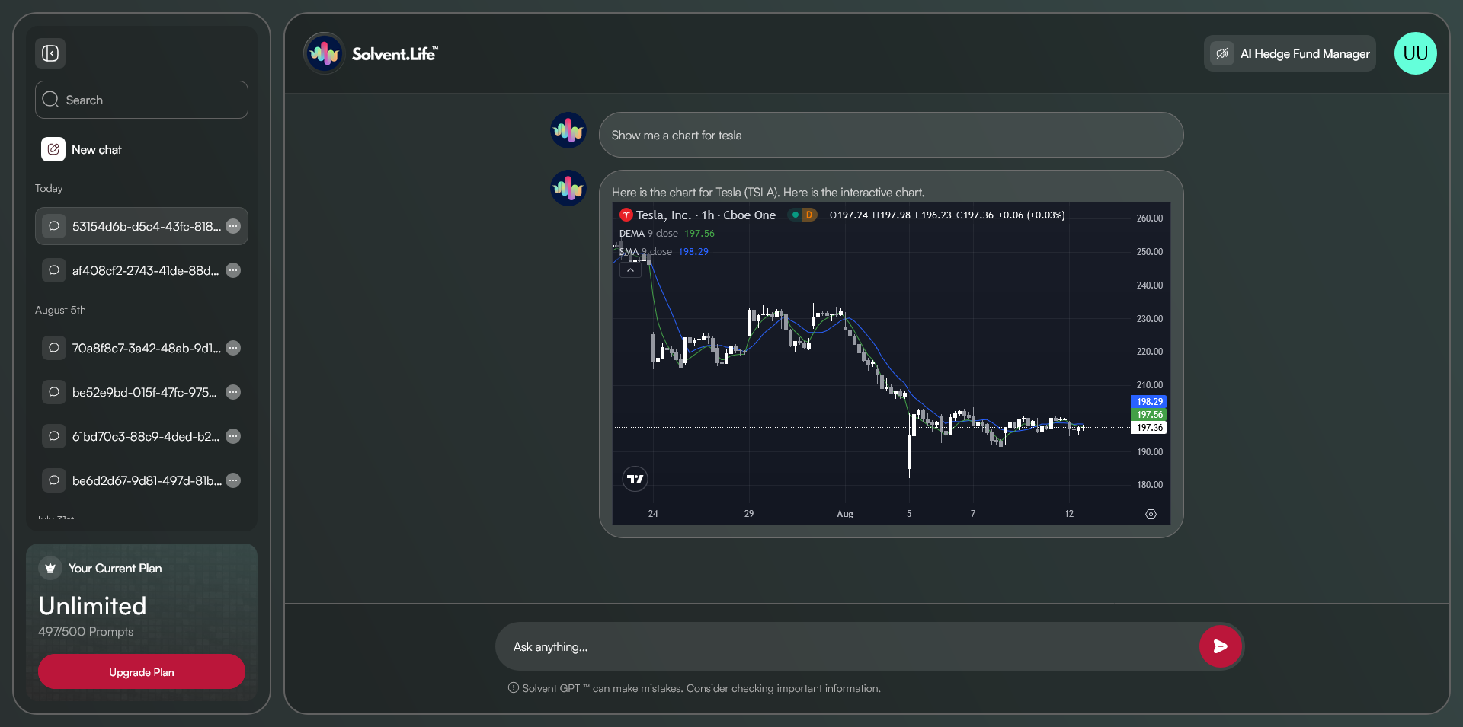Click chat bubble icon of 70a8f8c7
Viewport: 1463px width, 727px height.
pos(53,348)
